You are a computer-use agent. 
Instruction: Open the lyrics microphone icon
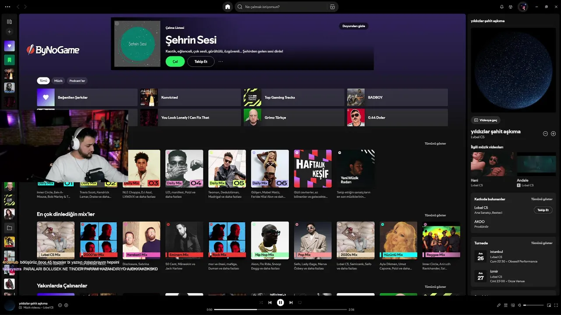(498, 305)
